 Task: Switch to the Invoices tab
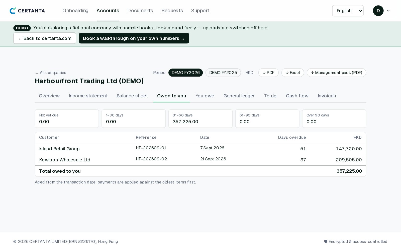[x=327, y=96]
